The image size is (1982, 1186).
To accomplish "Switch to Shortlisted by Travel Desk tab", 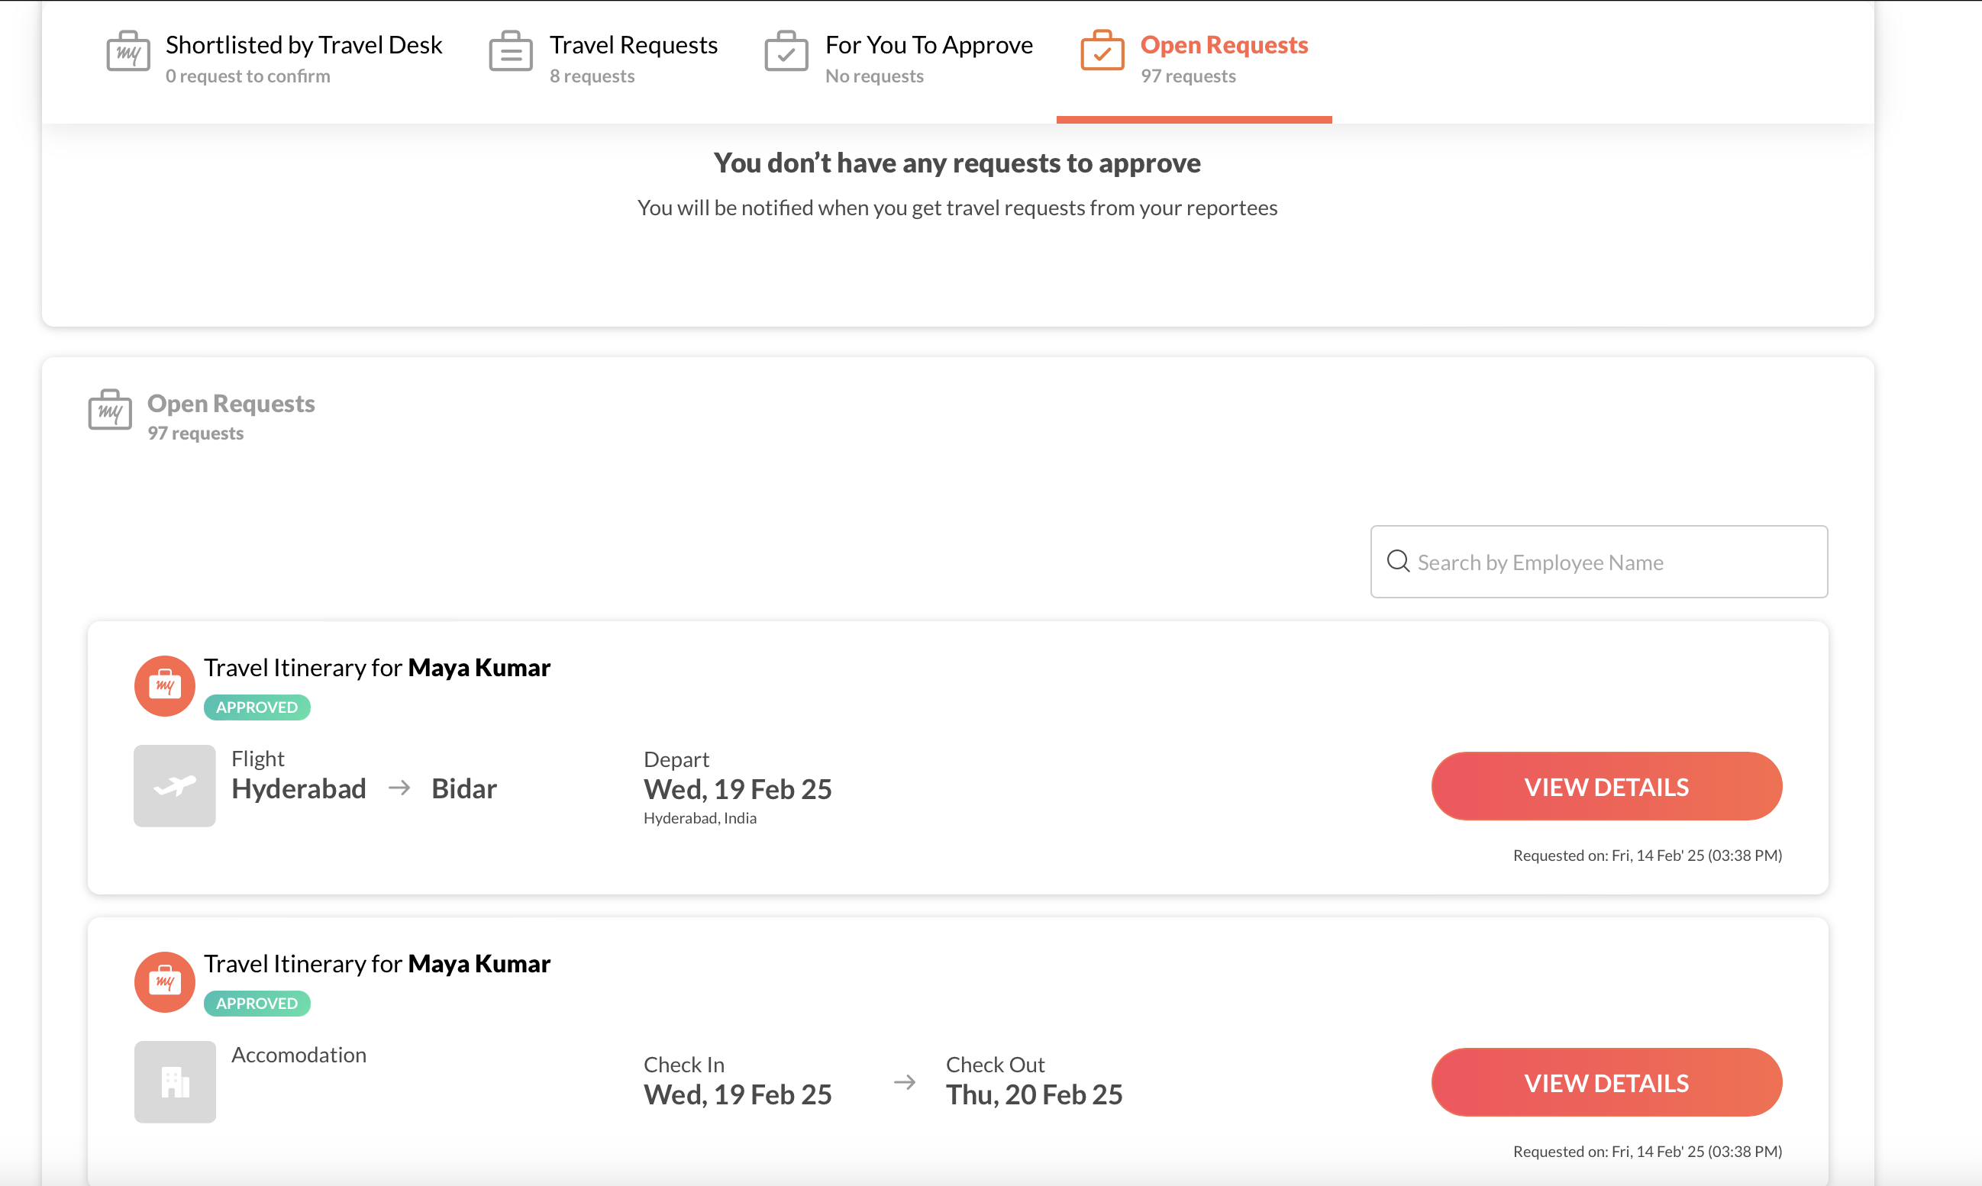I will point(304,46).
